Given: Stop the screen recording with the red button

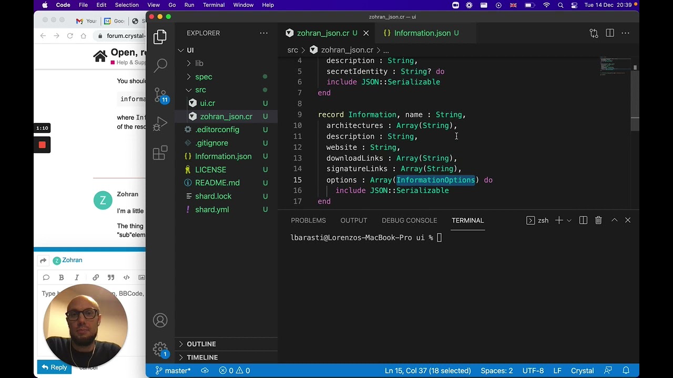Looking at the screenshot, I should click(x=42, y=145).
